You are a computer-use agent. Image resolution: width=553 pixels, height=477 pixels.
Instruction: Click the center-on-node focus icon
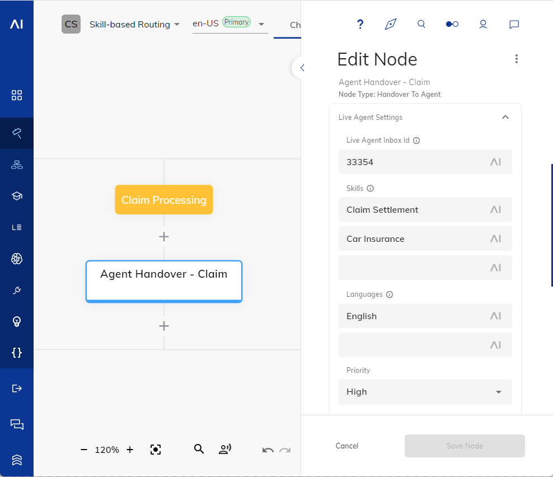tap(156, 450)
